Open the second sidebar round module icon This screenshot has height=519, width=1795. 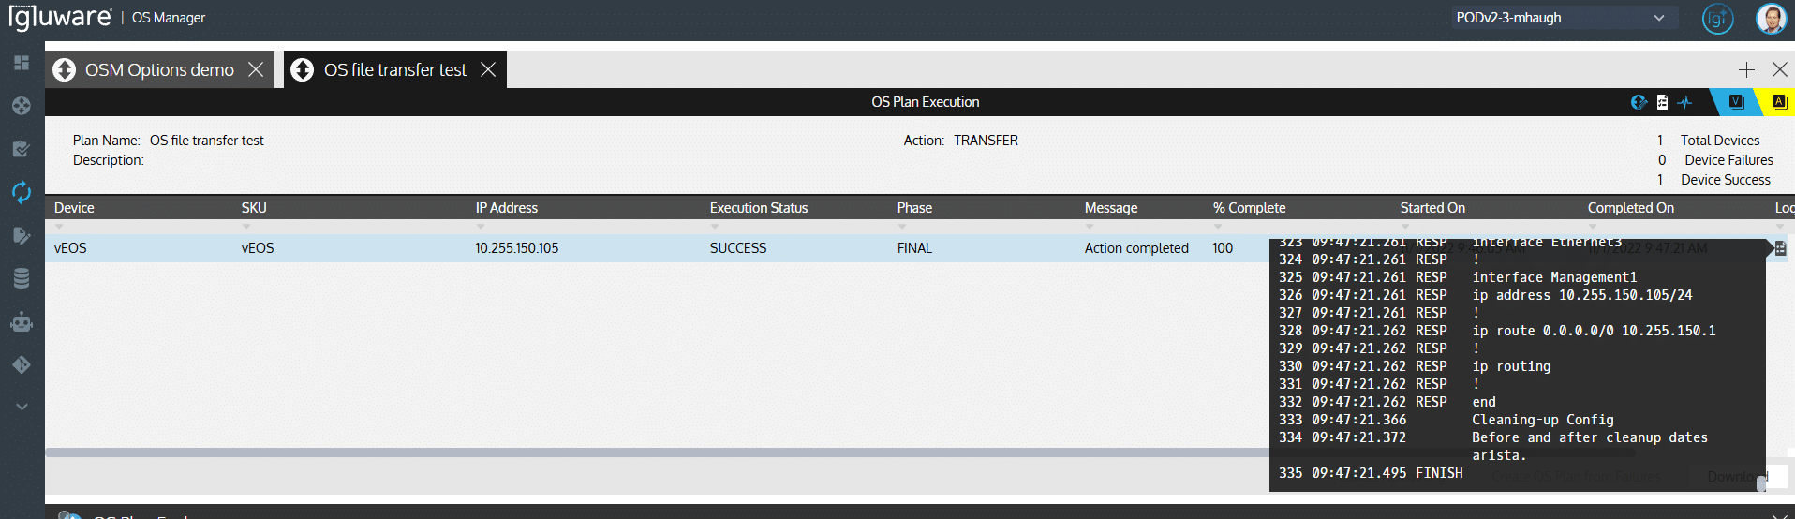coord(22,106)
